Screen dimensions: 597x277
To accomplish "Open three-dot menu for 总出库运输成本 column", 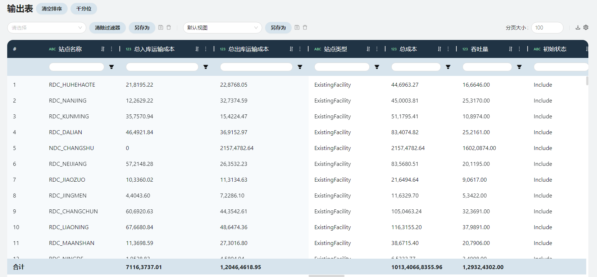I will 300,49.
